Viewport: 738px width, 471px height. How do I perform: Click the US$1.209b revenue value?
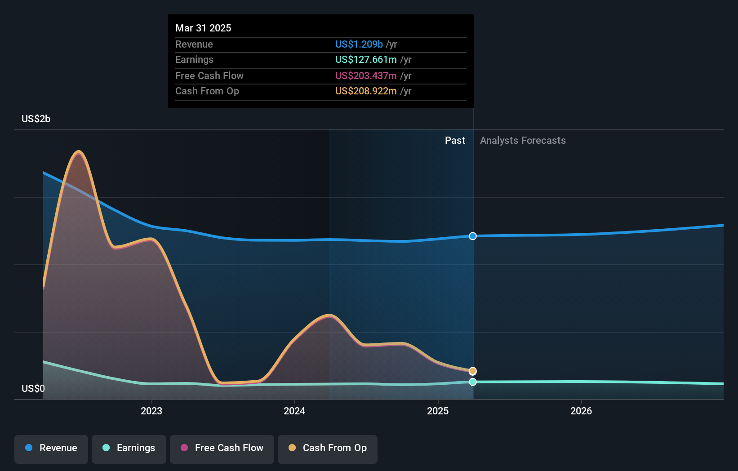pos(359,44)
